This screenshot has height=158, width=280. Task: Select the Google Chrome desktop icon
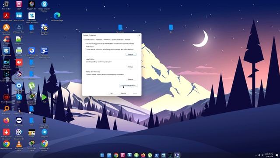point(6,145)
